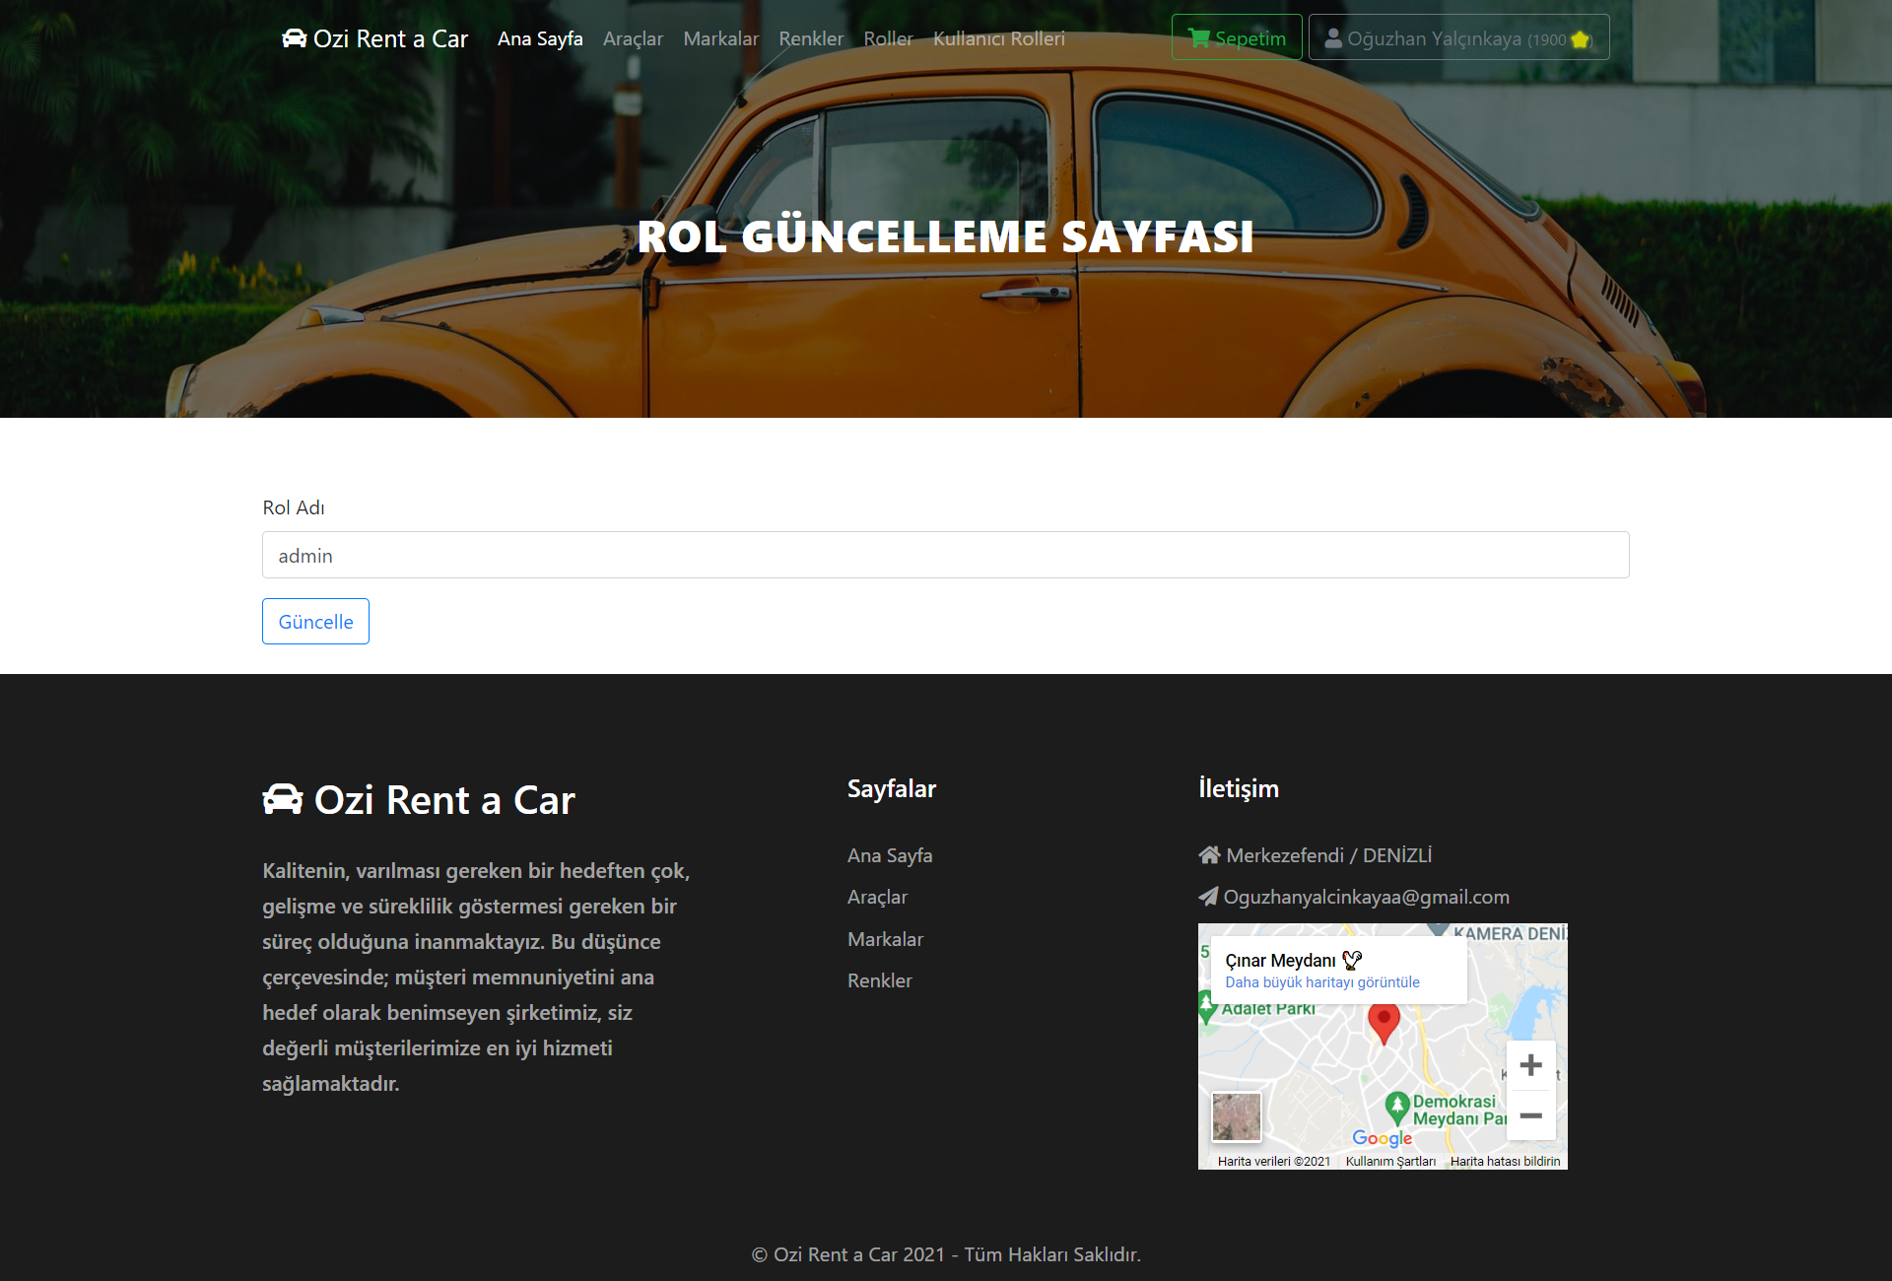This screenshot has height=1281, width=1892.
Task: Zoom in on the map
Action: point(1530,1065)
